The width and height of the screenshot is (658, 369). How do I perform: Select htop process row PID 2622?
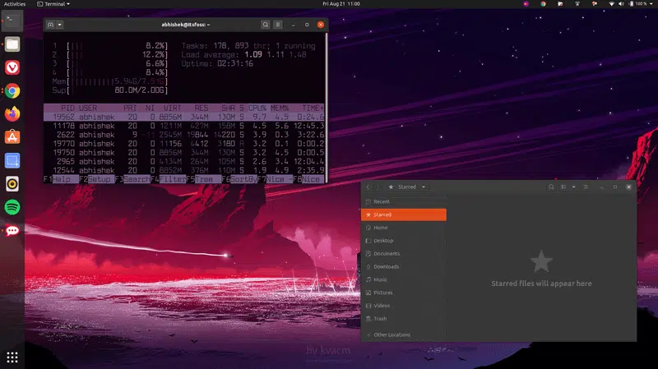(x=184, y=135)
